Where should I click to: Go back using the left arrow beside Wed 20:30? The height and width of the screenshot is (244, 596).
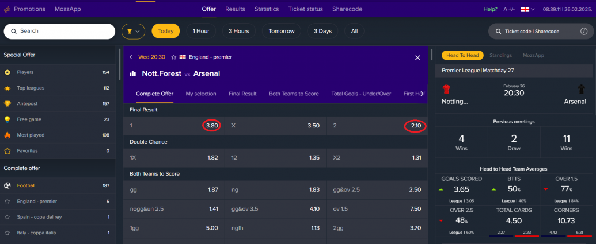(x=131, y=57)
